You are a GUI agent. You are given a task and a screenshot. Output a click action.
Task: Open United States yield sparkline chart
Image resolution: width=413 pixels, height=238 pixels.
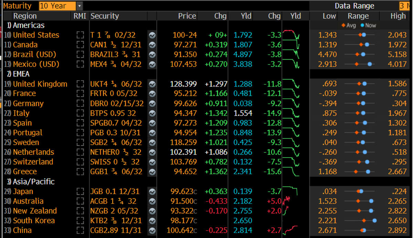pos(291,35)
